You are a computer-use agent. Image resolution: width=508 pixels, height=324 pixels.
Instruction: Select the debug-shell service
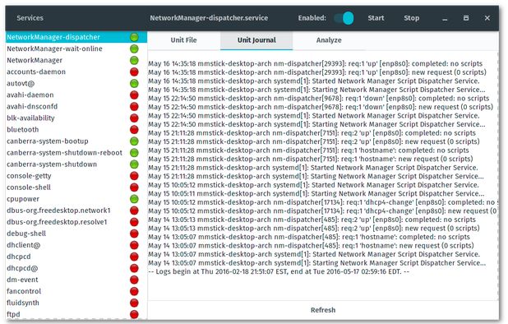coord(76,234)
